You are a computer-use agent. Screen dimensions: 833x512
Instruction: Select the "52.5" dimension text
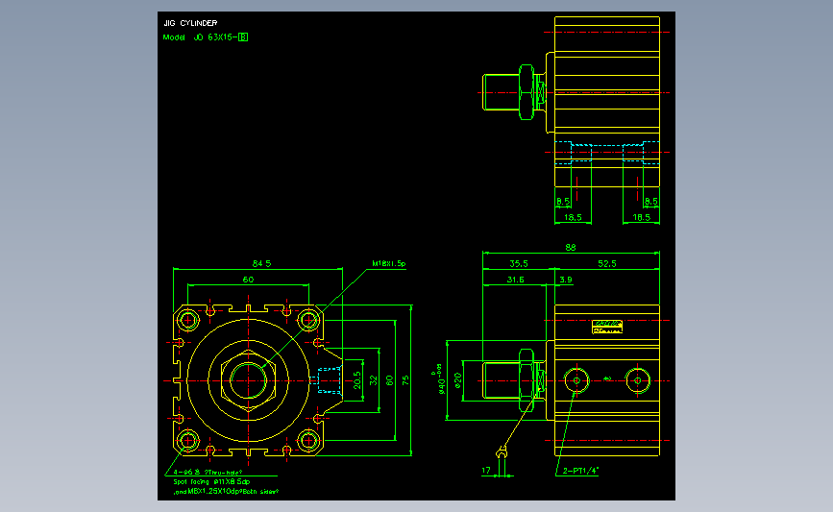606,263
